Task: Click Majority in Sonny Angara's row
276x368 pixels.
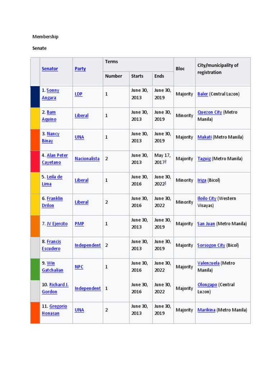Action: pos(184,94)
